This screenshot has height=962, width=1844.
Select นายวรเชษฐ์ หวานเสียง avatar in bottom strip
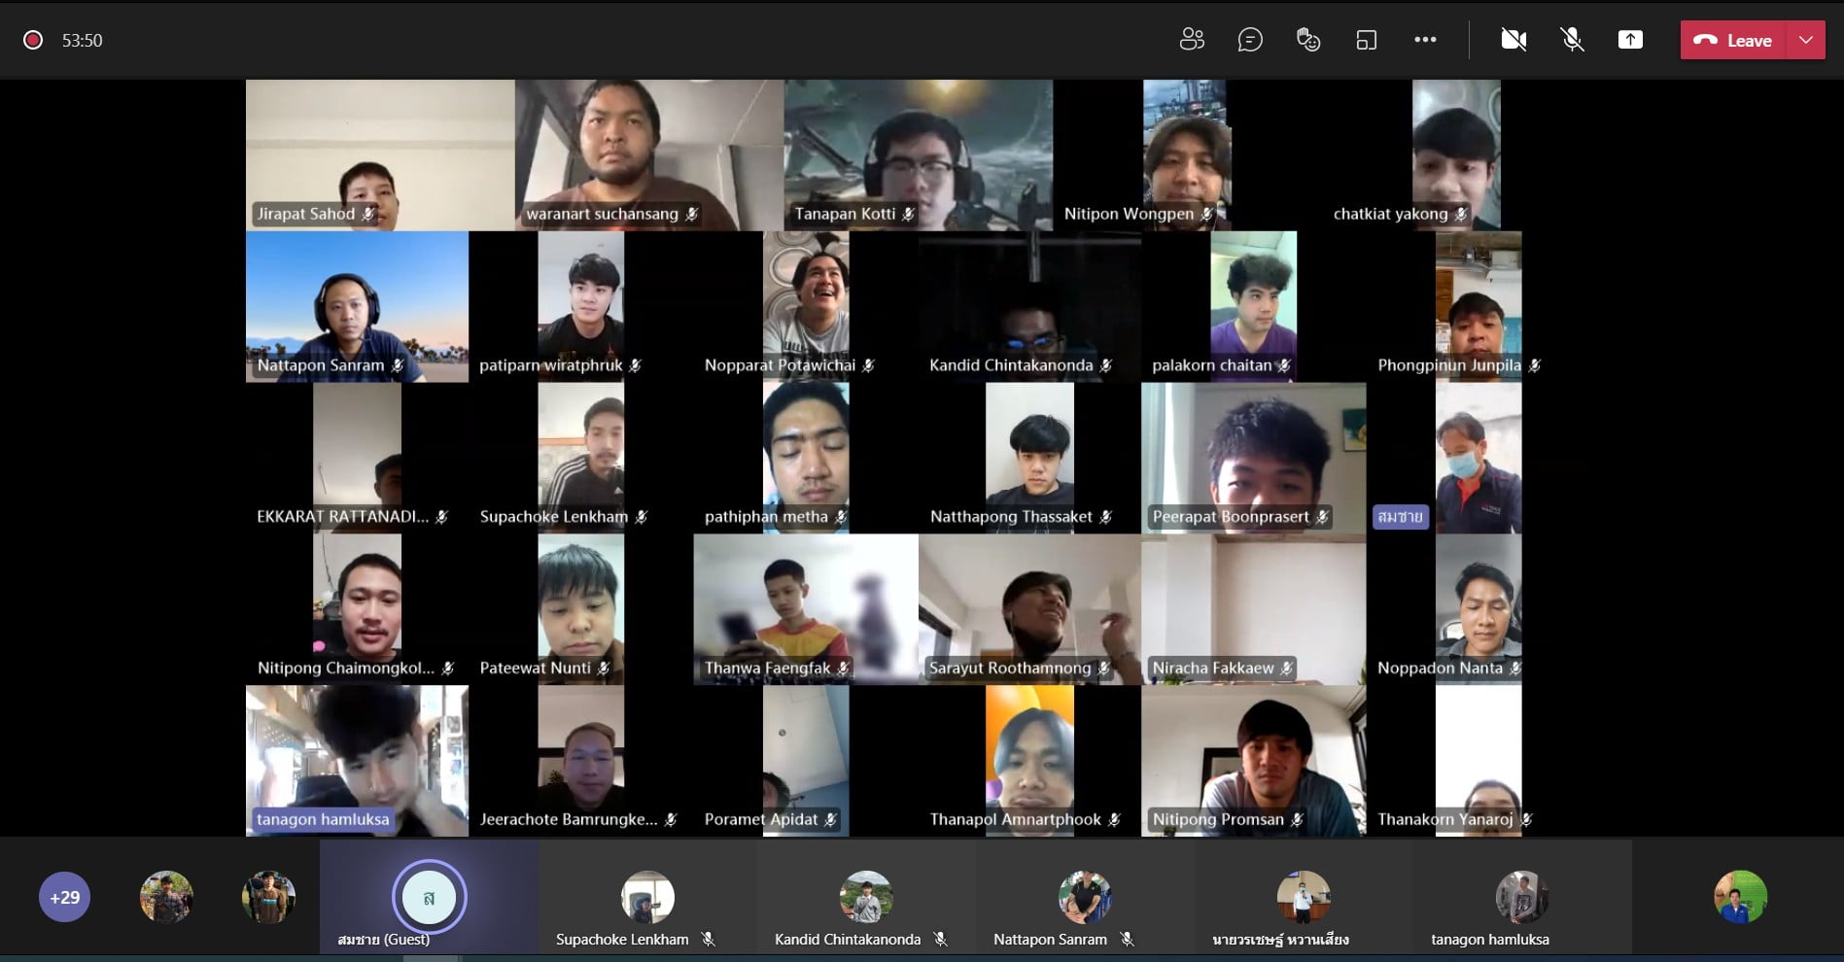click(x=1304, y=897)
